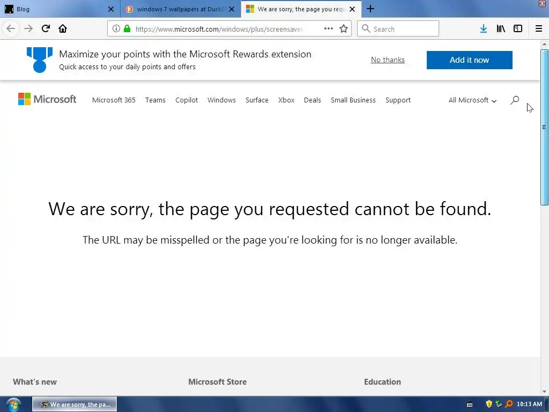Click the Microsoft logo
Image resolution: width=549 pixels, height=412 pixels.
pos(47,99)
